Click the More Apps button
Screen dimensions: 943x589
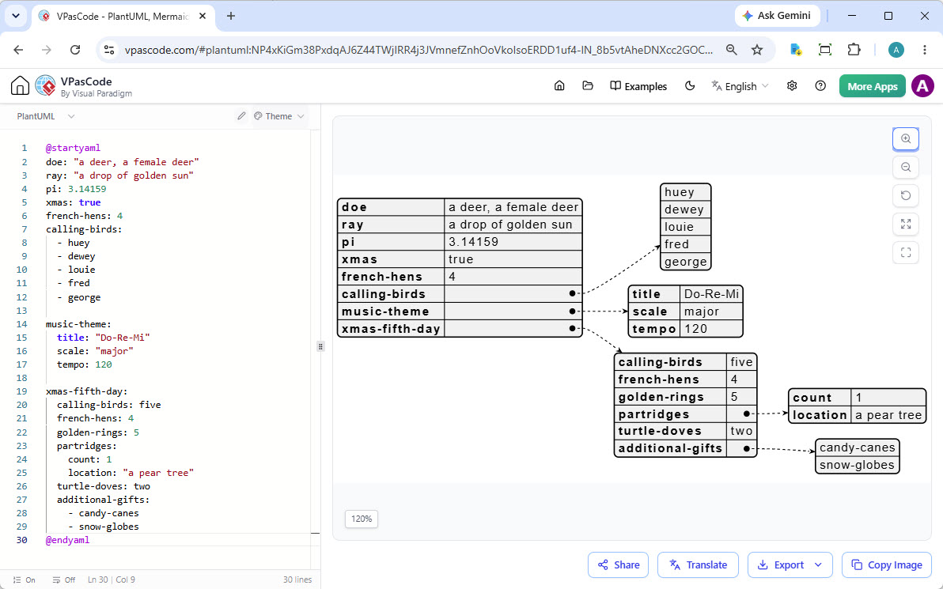pos(872,86)
